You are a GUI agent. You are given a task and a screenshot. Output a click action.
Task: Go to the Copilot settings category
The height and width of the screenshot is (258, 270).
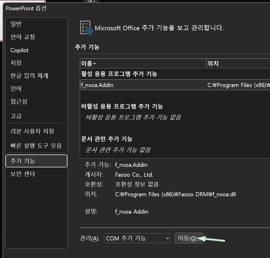19,50
